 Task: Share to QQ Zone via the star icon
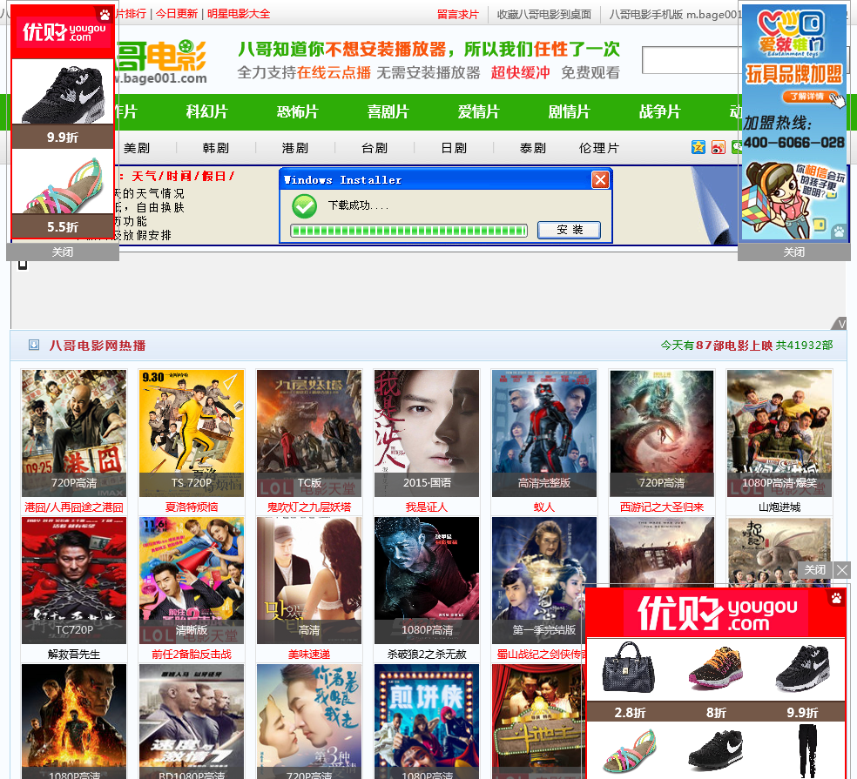click(x=698, y=147)
